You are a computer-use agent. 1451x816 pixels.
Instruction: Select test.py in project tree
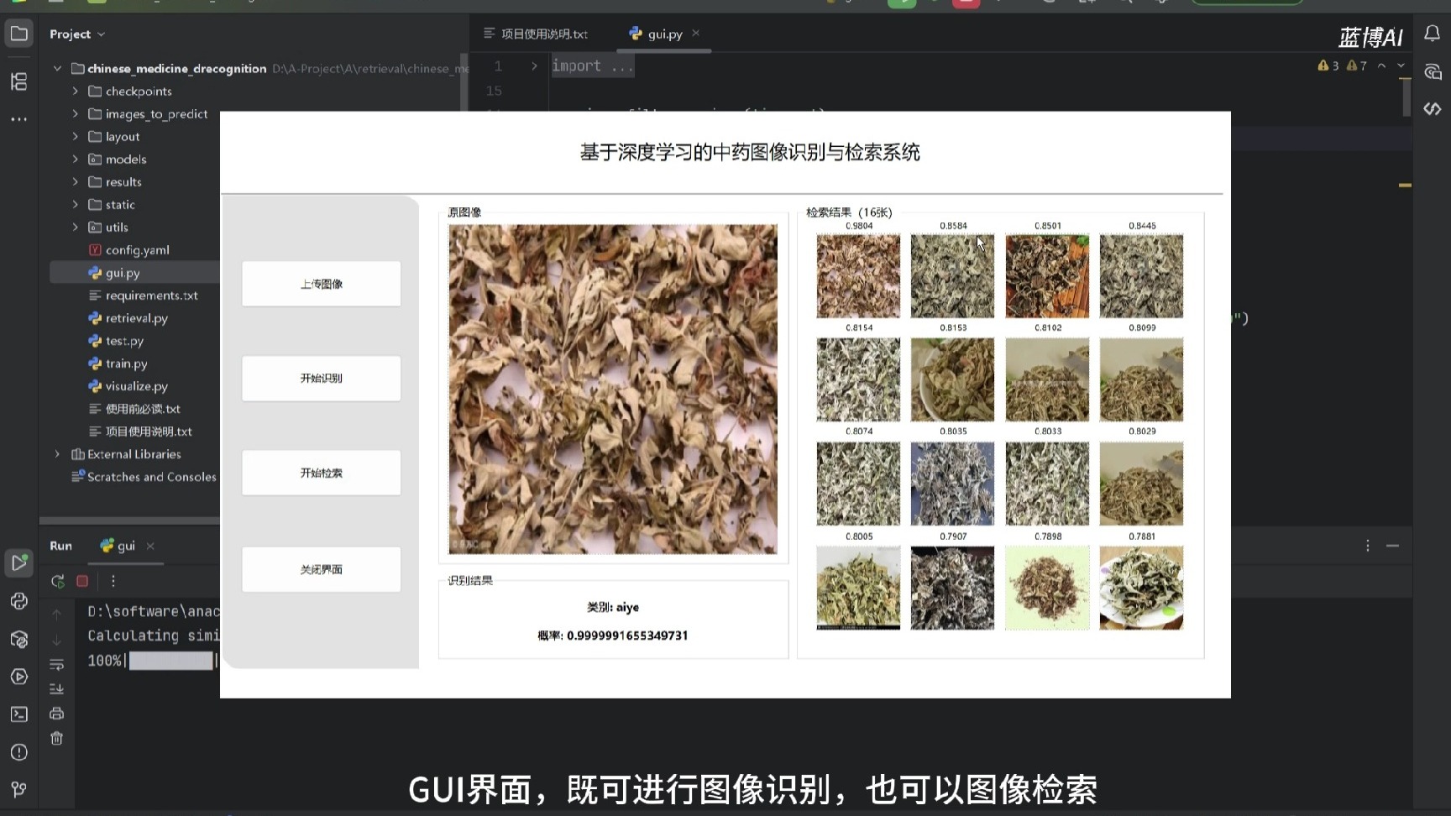pyautogui.click(x=116, y=341)
